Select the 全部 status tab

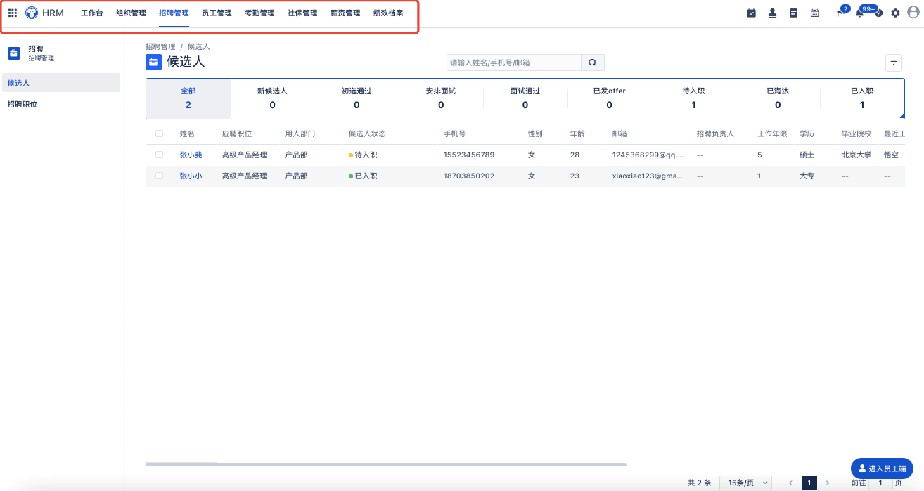coord(188,98)
